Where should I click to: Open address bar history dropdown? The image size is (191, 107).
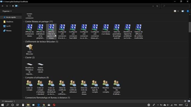click(x=153, y=6)
